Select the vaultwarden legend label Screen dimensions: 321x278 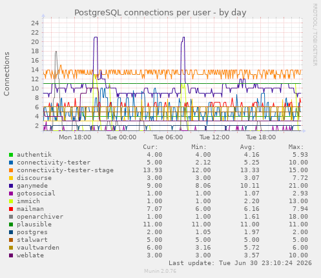pyautogui.click(x=38, y=248)
